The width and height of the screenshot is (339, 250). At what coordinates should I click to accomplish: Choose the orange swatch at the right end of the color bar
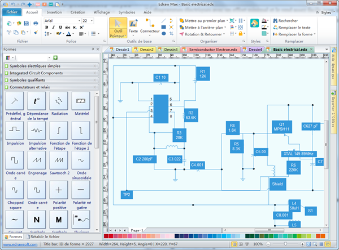pos(323,236)
